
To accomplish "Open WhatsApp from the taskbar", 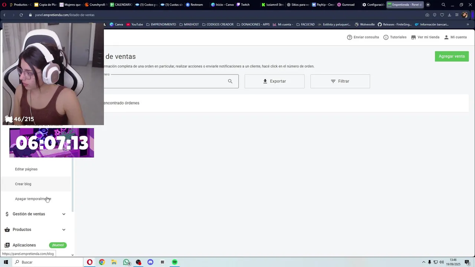I will (x=127, y=262).
